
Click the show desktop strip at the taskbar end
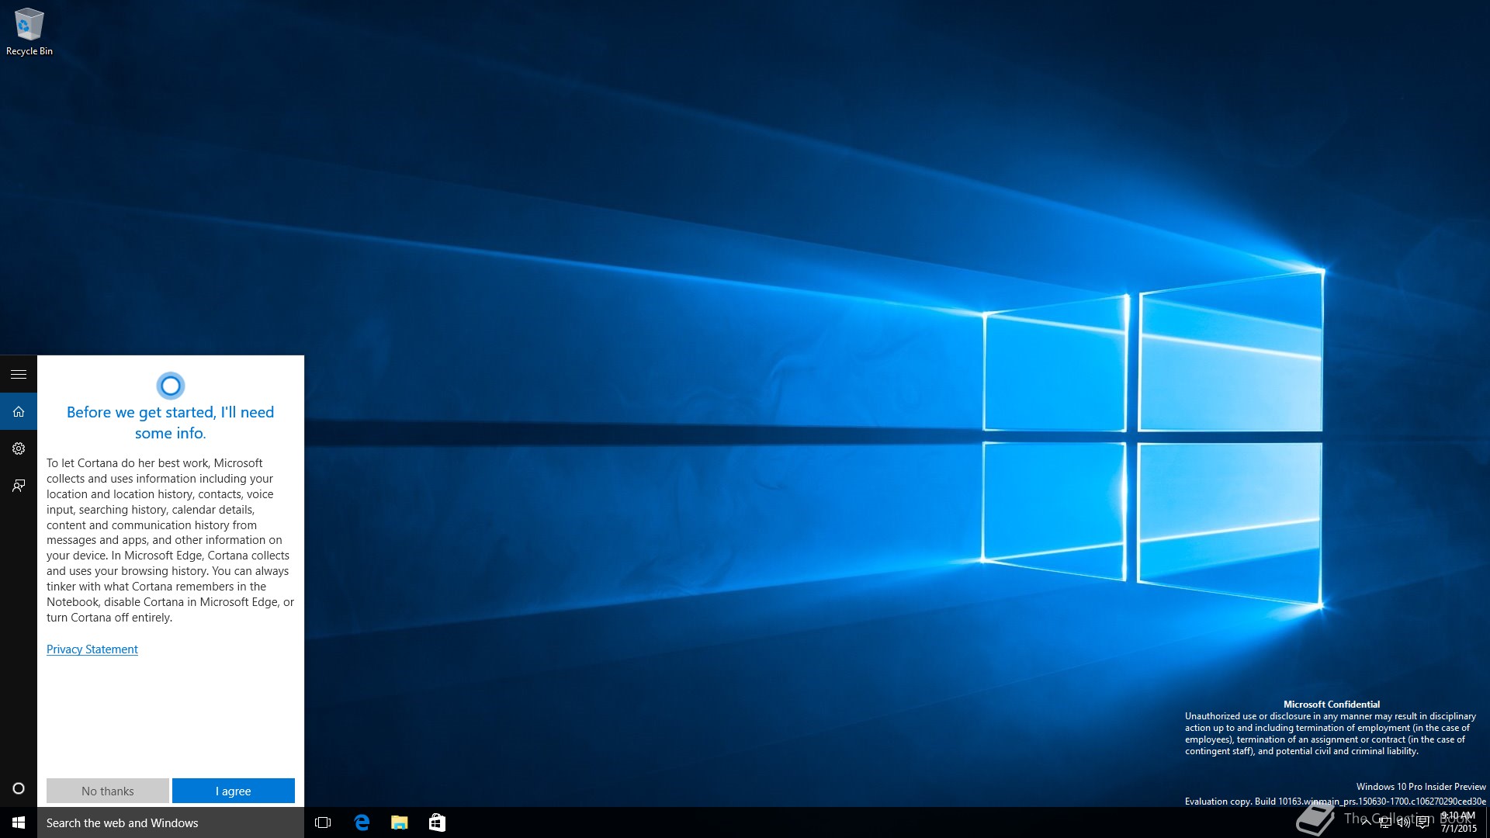pyautogui.click(x=1487, y=822)
